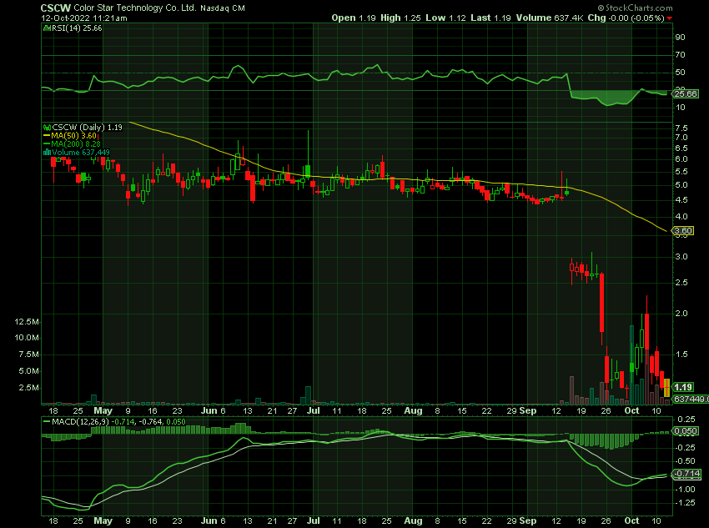Click the -1.25 MACD axis label
The height and width of the screenshot is (528, 709).
click(686, 503)
